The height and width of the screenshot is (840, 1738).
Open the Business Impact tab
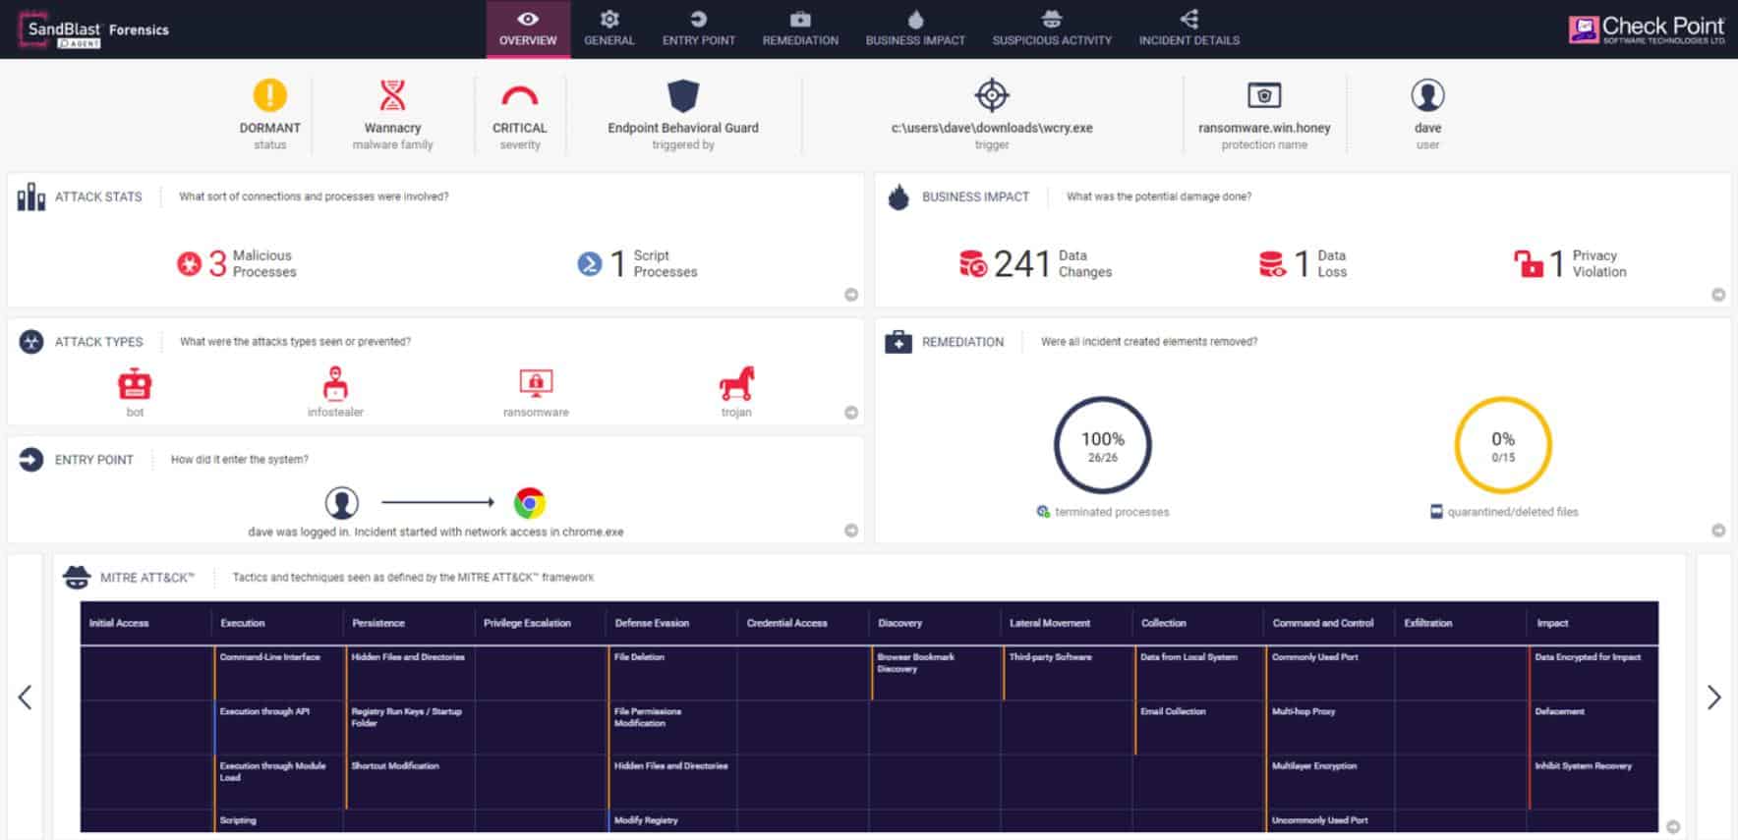(x=915, y=29)
